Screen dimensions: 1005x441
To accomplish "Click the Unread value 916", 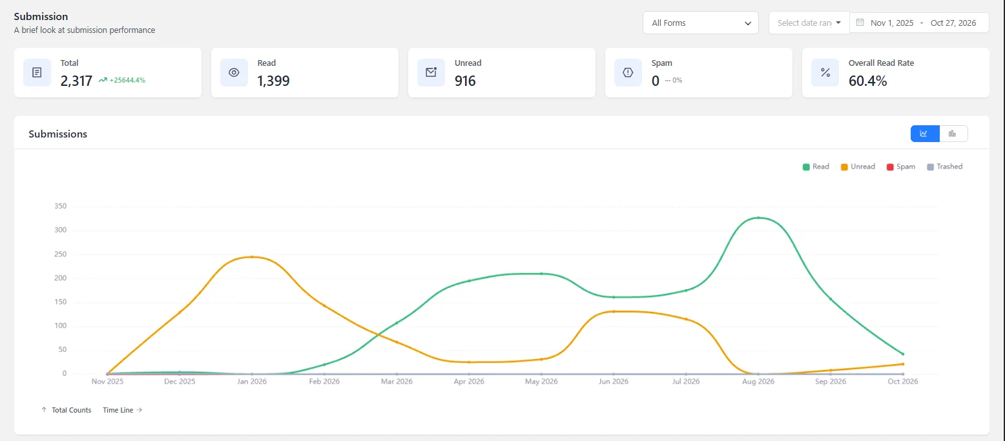I will pos(465,81).
